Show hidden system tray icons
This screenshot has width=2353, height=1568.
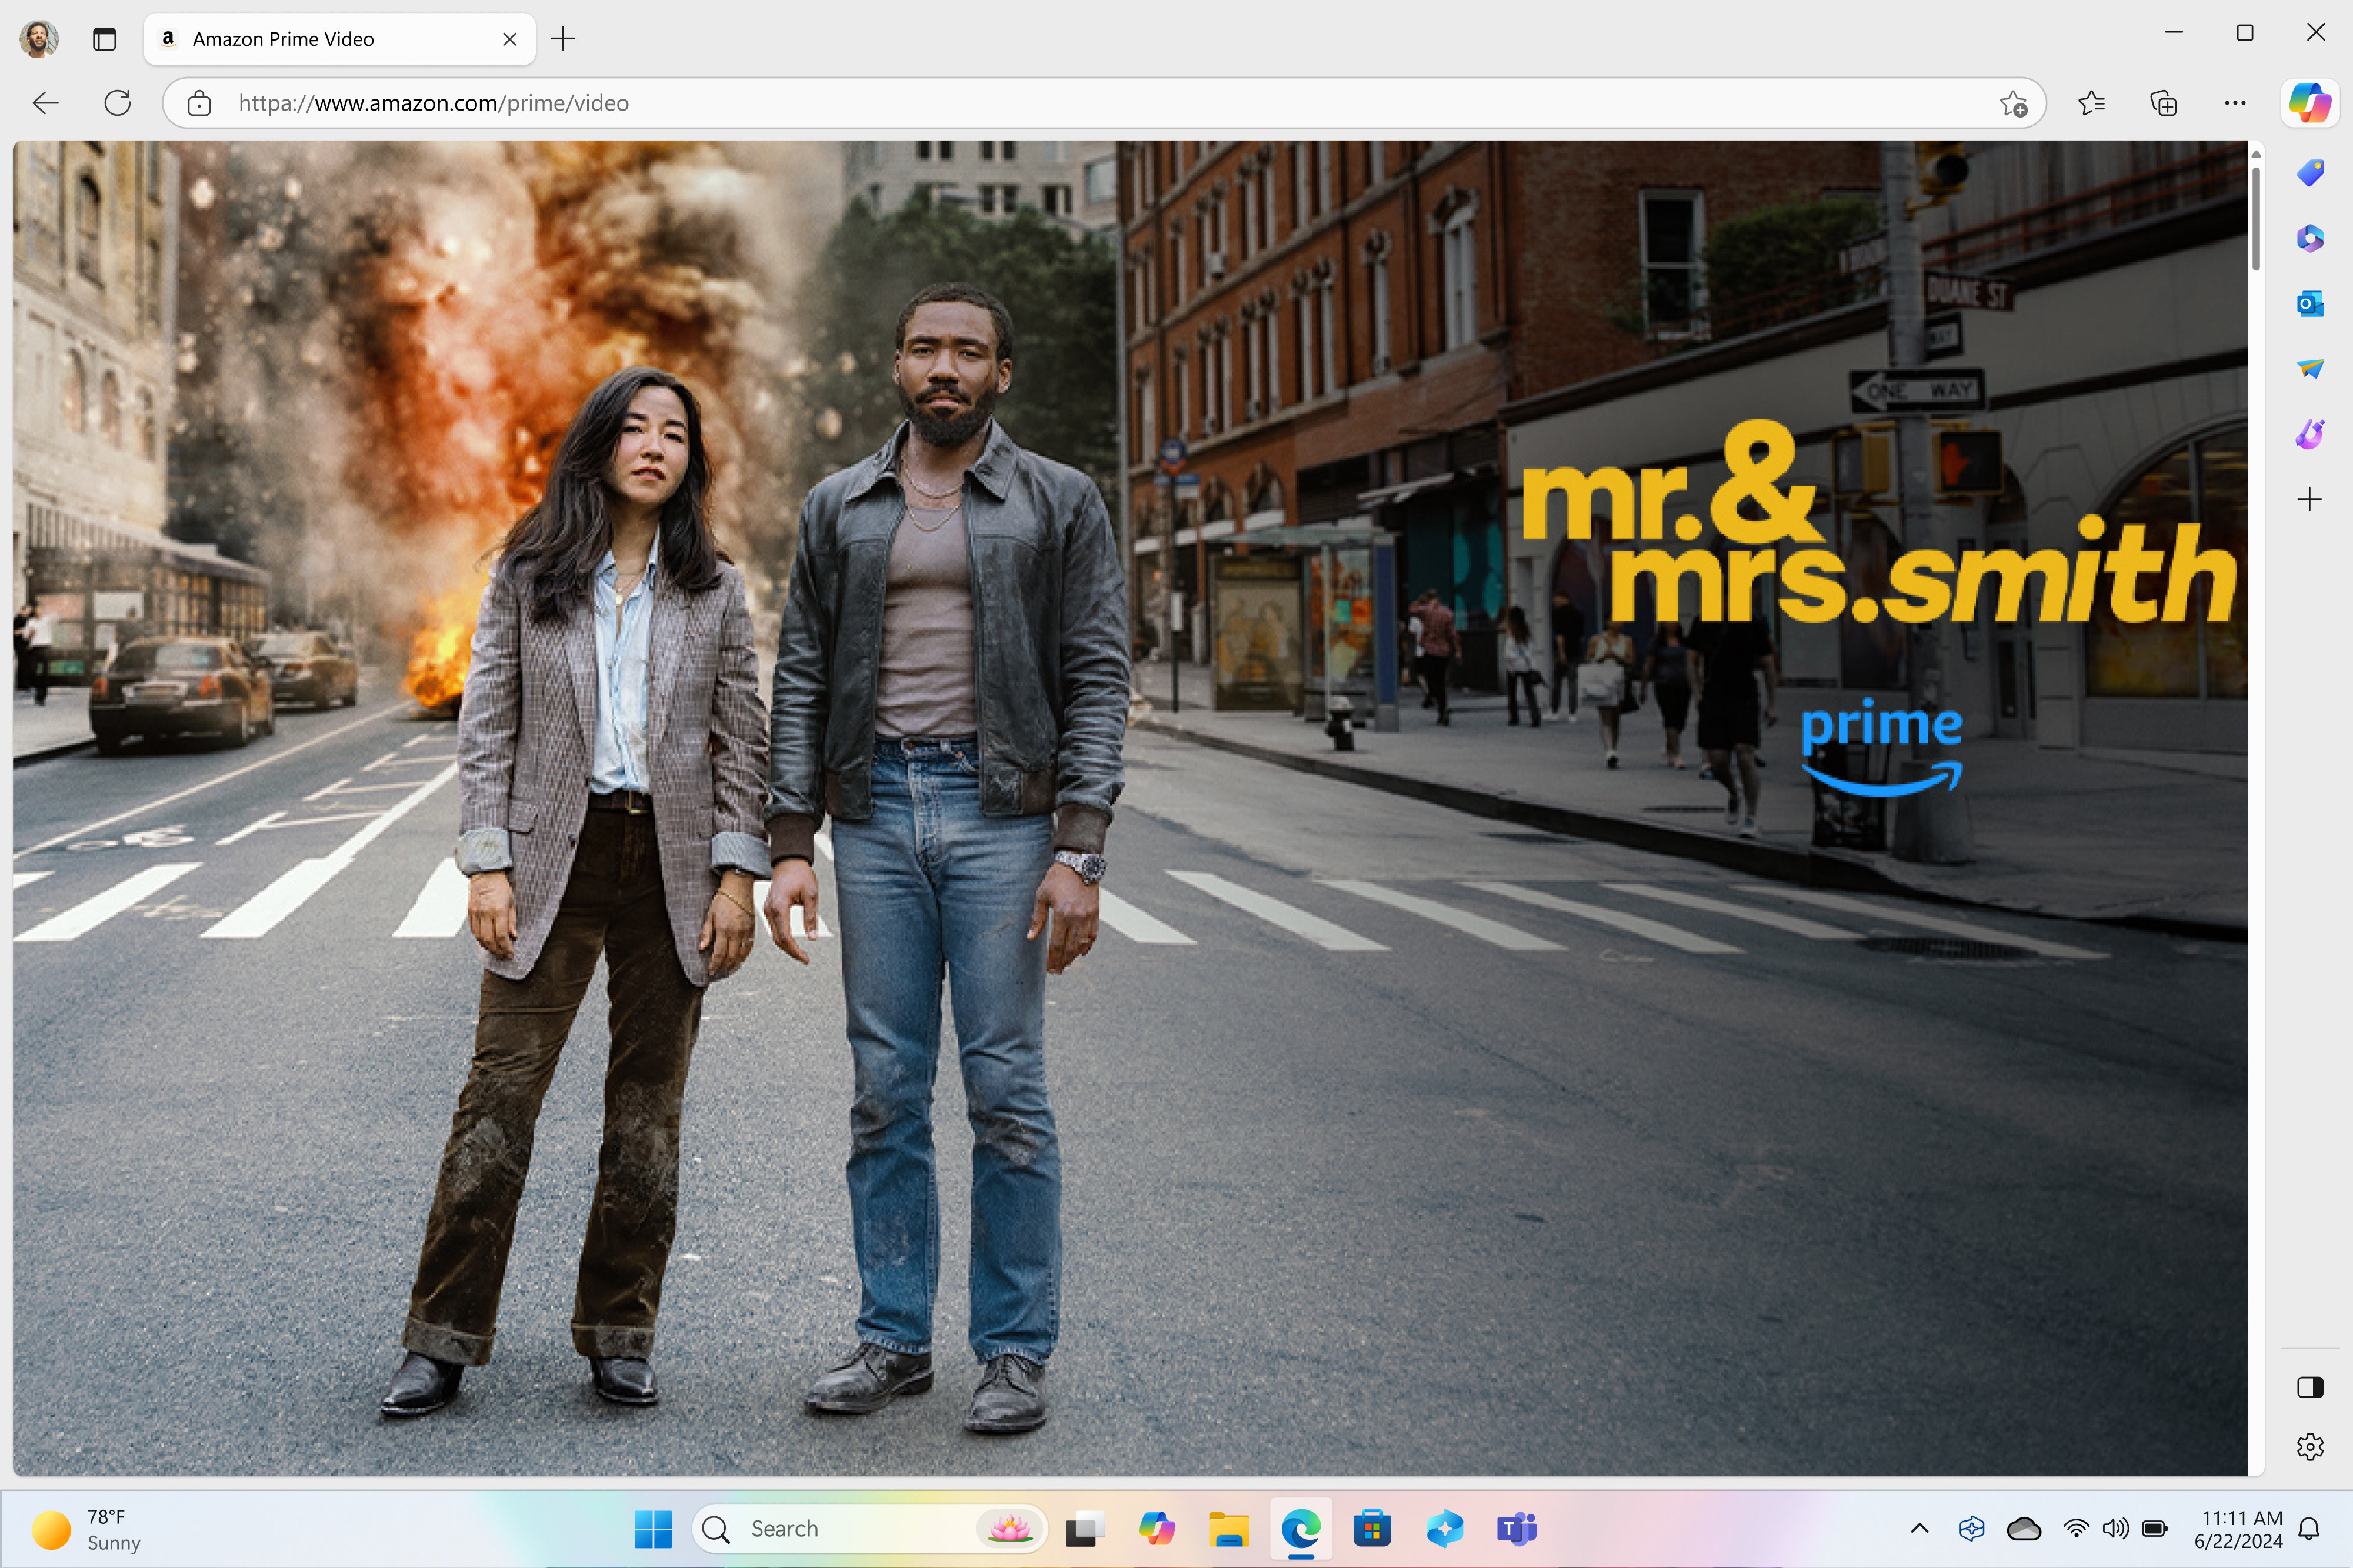point(1919,1528)
